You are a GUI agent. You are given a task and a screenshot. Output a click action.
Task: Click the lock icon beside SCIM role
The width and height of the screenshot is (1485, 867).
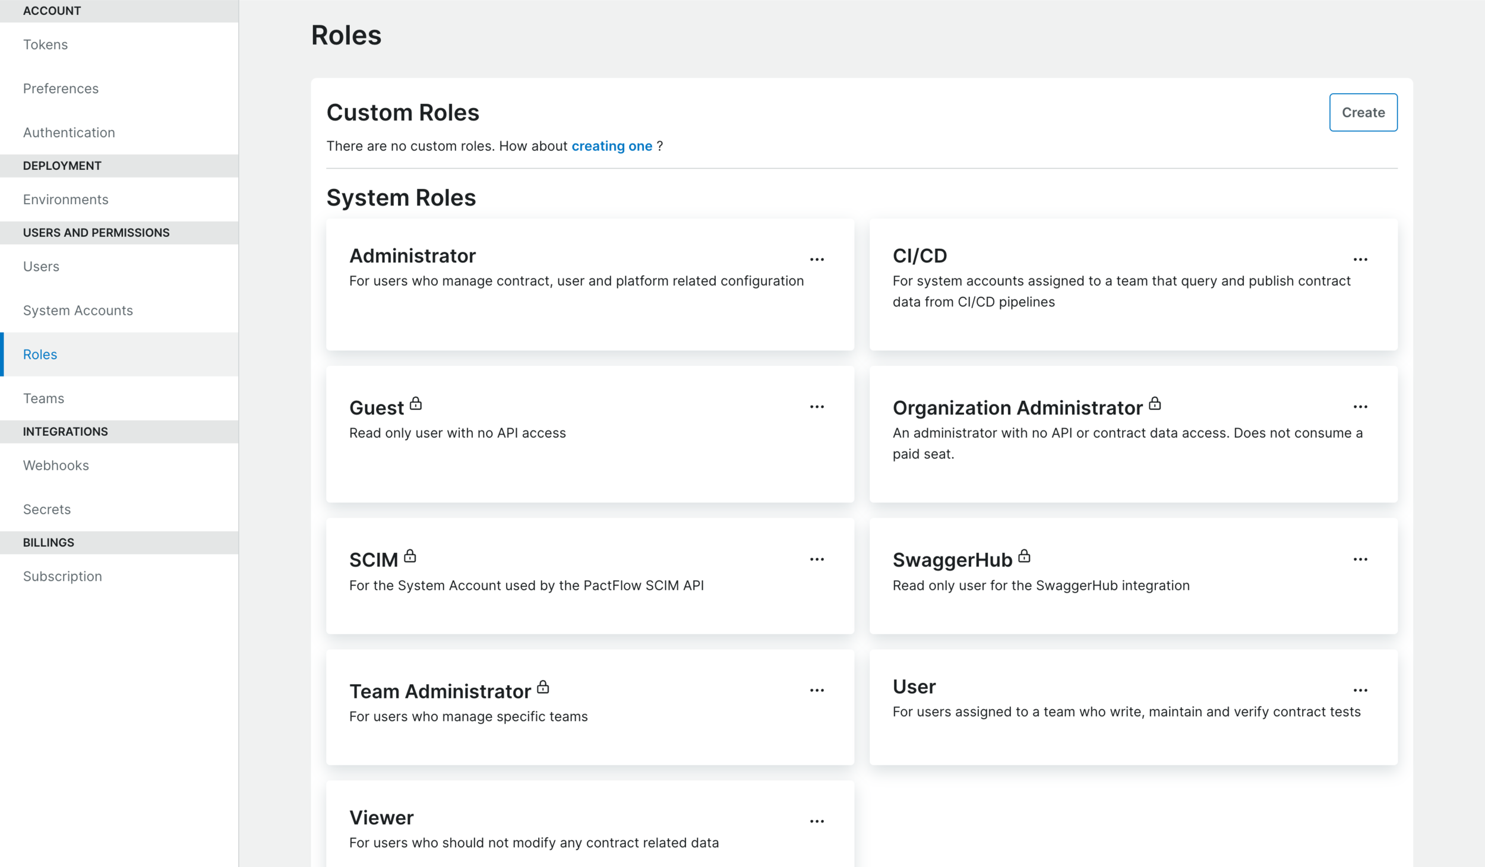pos(409,555)
